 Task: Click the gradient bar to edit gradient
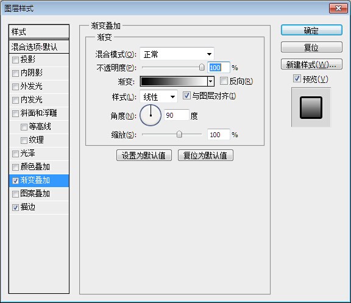174,81
